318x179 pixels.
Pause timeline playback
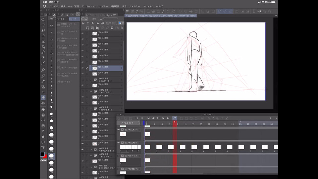pyautogui.click(x=158, y=118)
